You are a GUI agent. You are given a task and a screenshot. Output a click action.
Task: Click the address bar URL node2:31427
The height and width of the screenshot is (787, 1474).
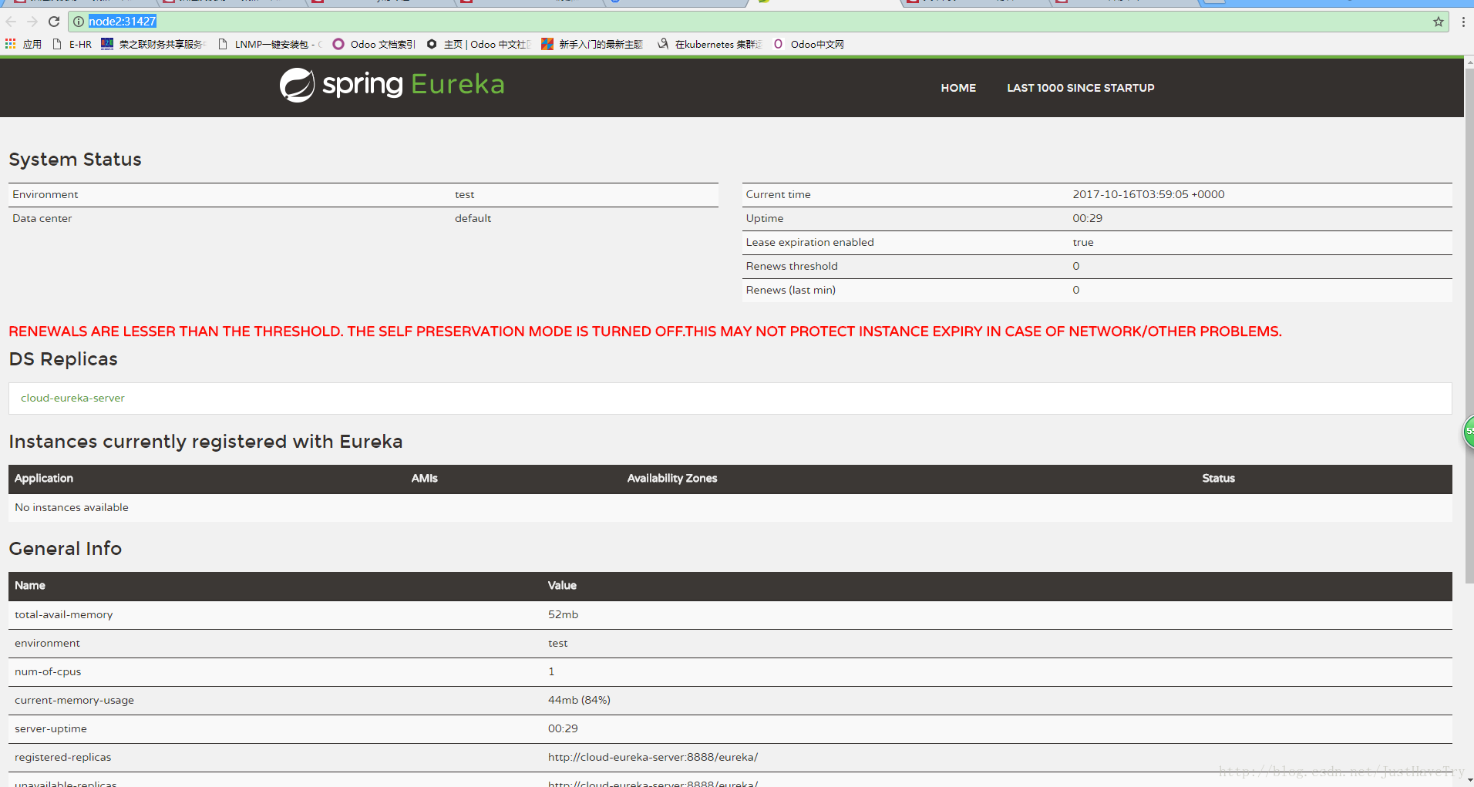(x=123, y=22)
